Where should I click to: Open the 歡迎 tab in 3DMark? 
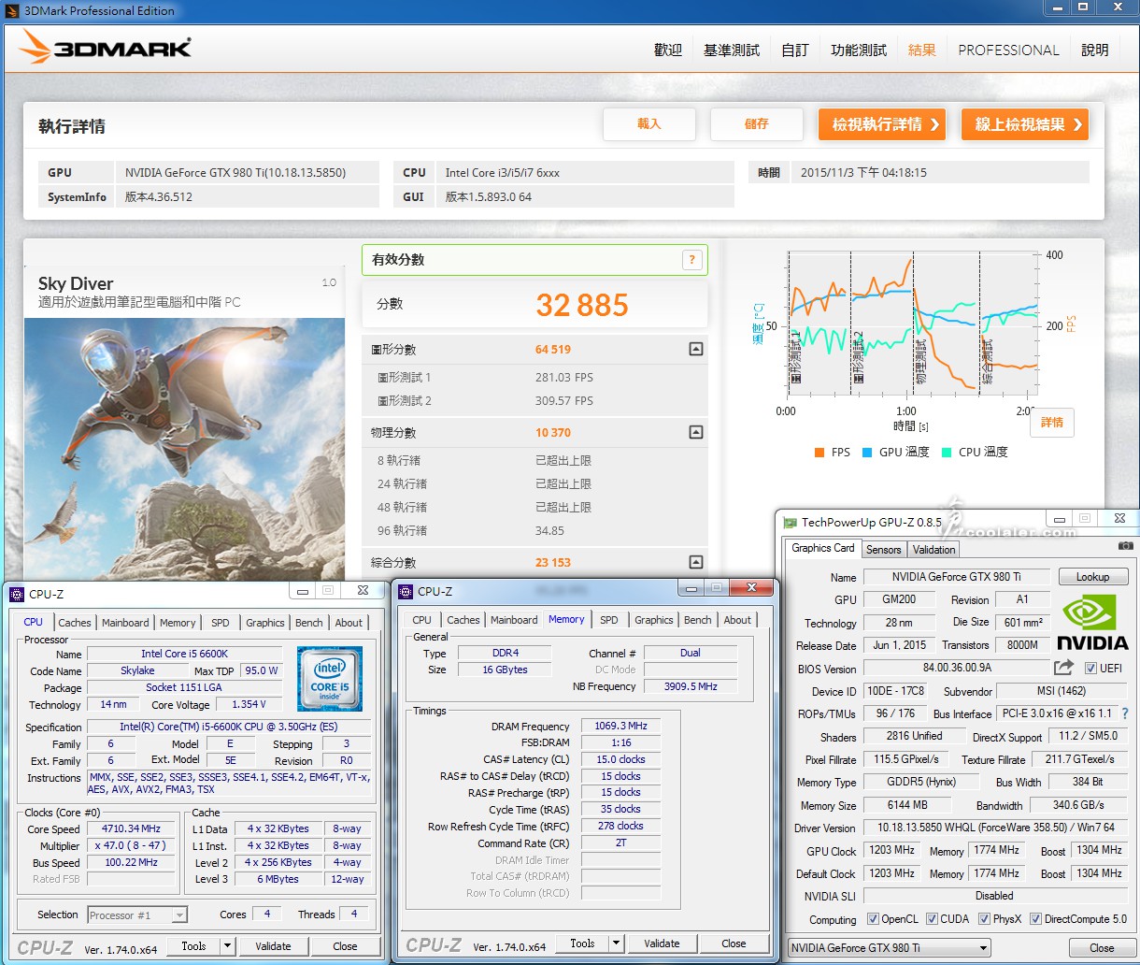click(x=668, y=50)
